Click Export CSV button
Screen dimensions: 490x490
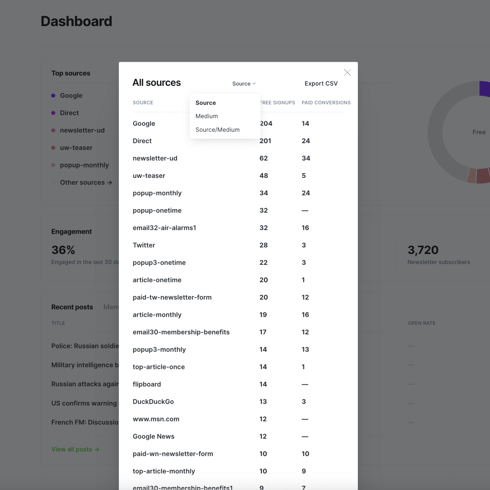321,84
